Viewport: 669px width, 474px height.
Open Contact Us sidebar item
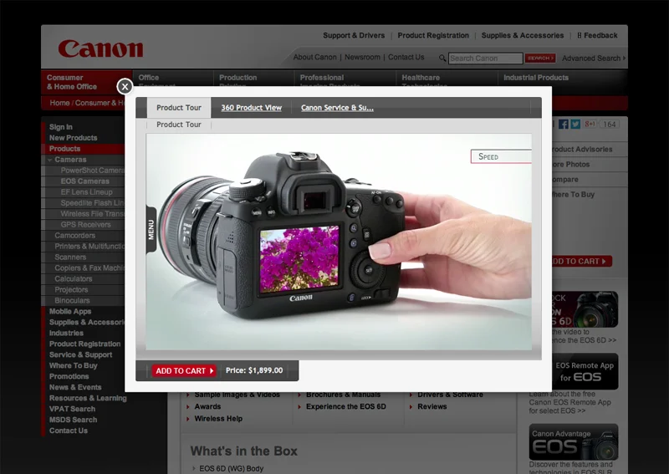tap(69, 431)
